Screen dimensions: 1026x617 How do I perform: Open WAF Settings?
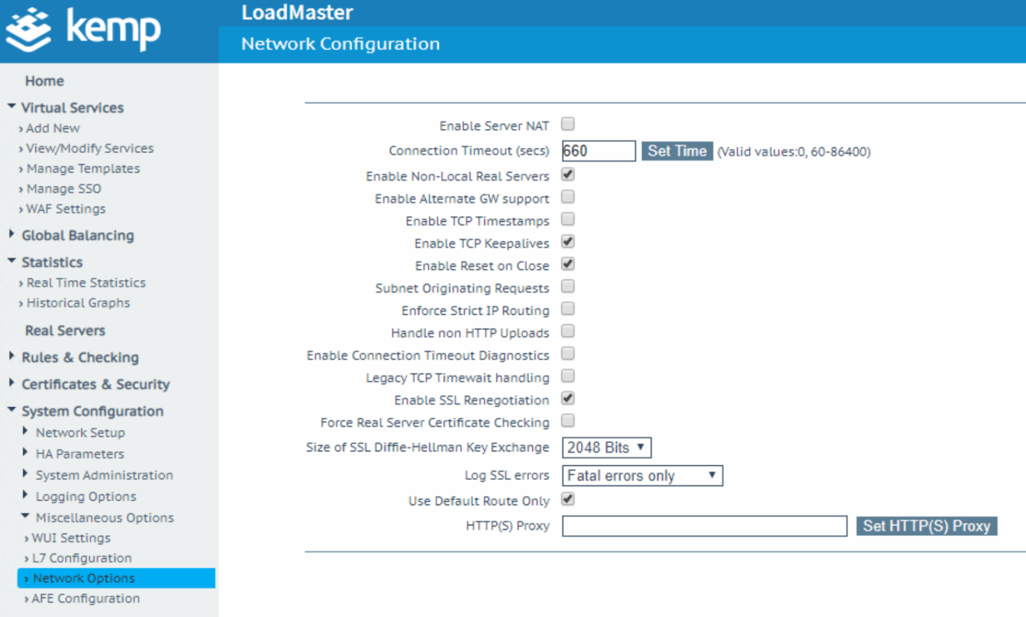point(65,209)
